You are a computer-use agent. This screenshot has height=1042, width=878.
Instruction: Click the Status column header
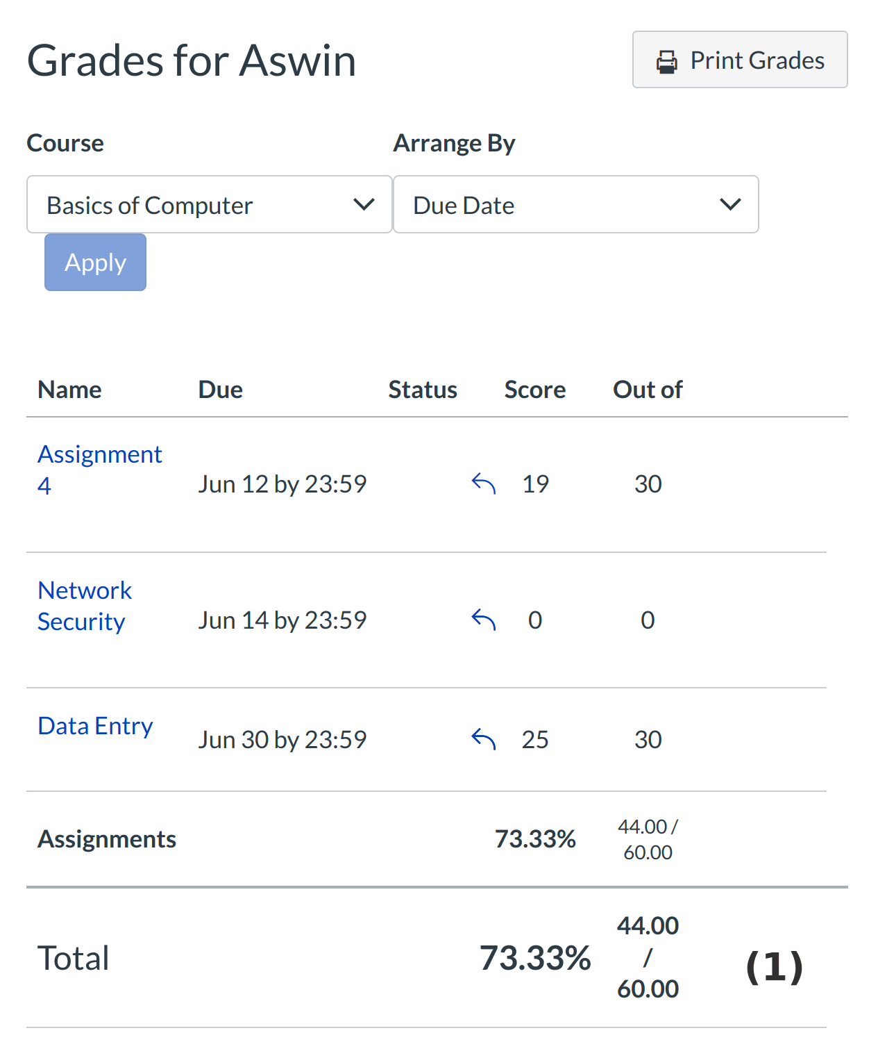[422, 390]
